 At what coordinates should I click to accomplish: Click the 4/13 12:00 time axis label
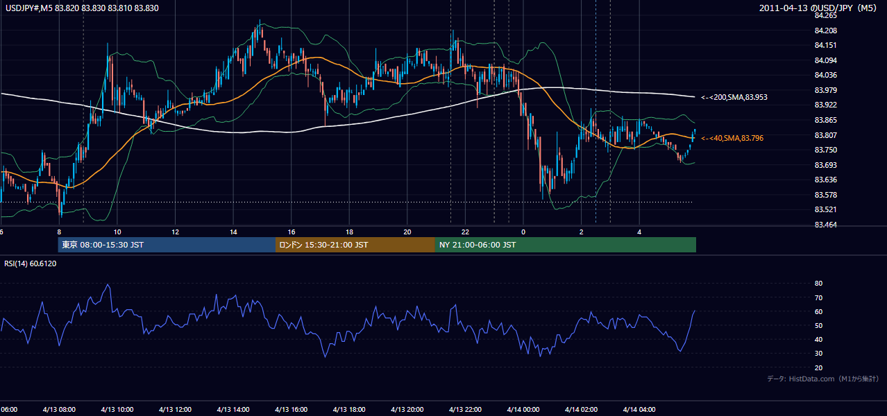175,409
